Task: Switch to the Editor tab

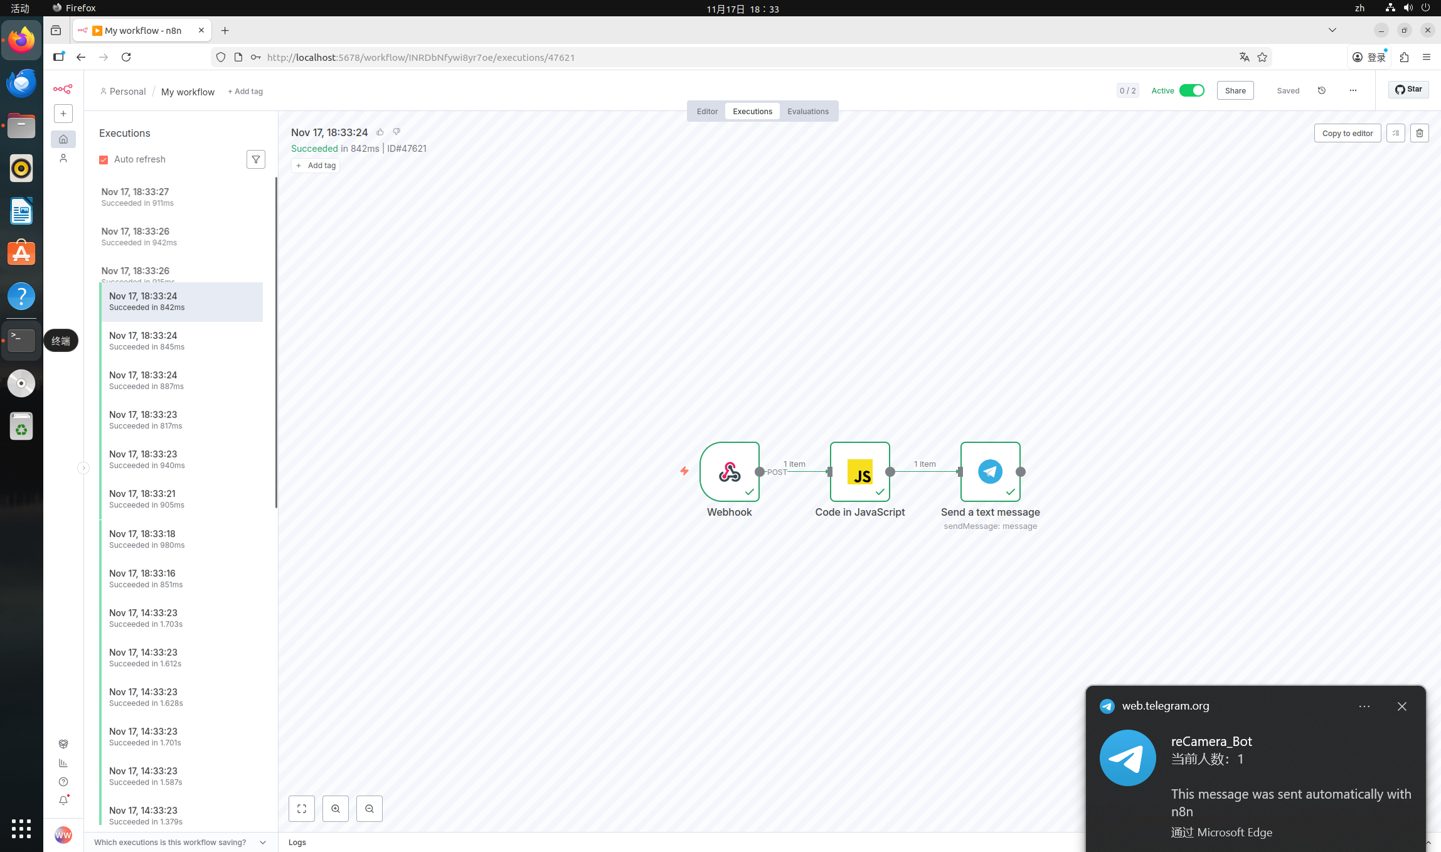Action: tap(706, 111)
